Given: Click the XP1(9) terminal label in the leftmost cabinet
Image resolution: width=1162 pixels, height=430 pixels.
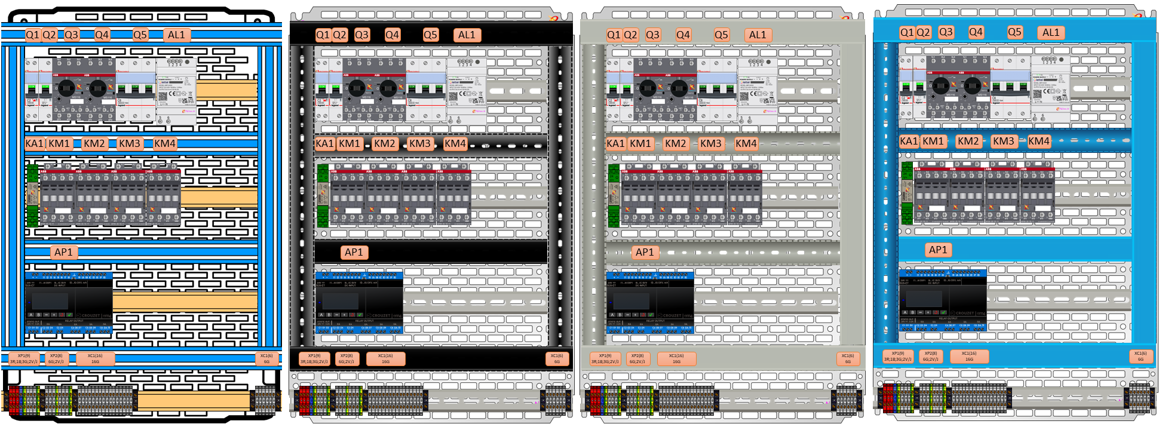Looking at the screenshot, I should click(24, 359).
